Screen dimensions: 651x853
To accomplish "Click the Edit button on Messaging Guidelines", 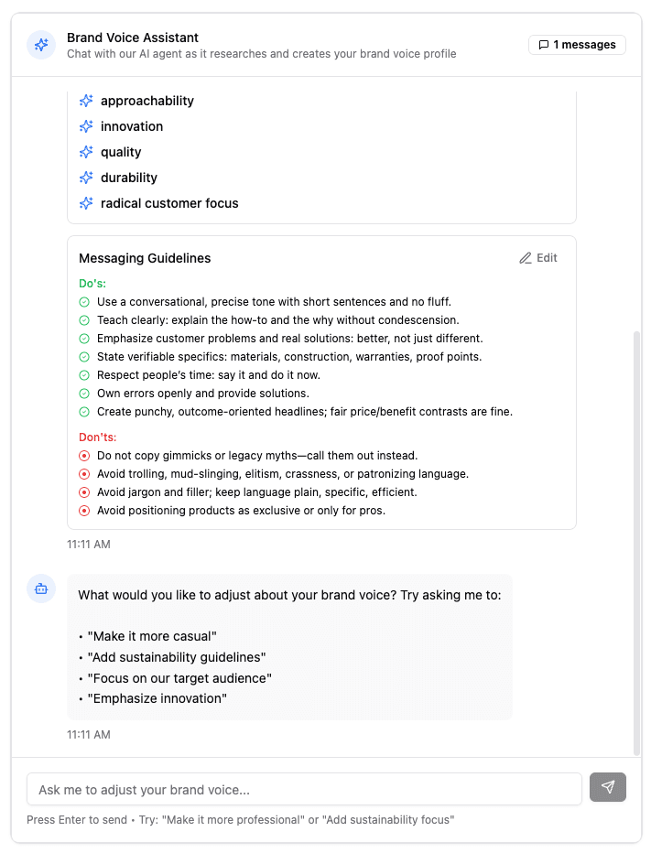I will click(537, 258).
